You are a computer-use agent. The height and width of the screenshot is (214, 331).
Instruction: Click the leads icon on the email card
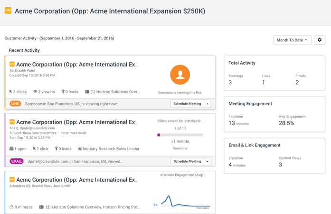[56, 149]
